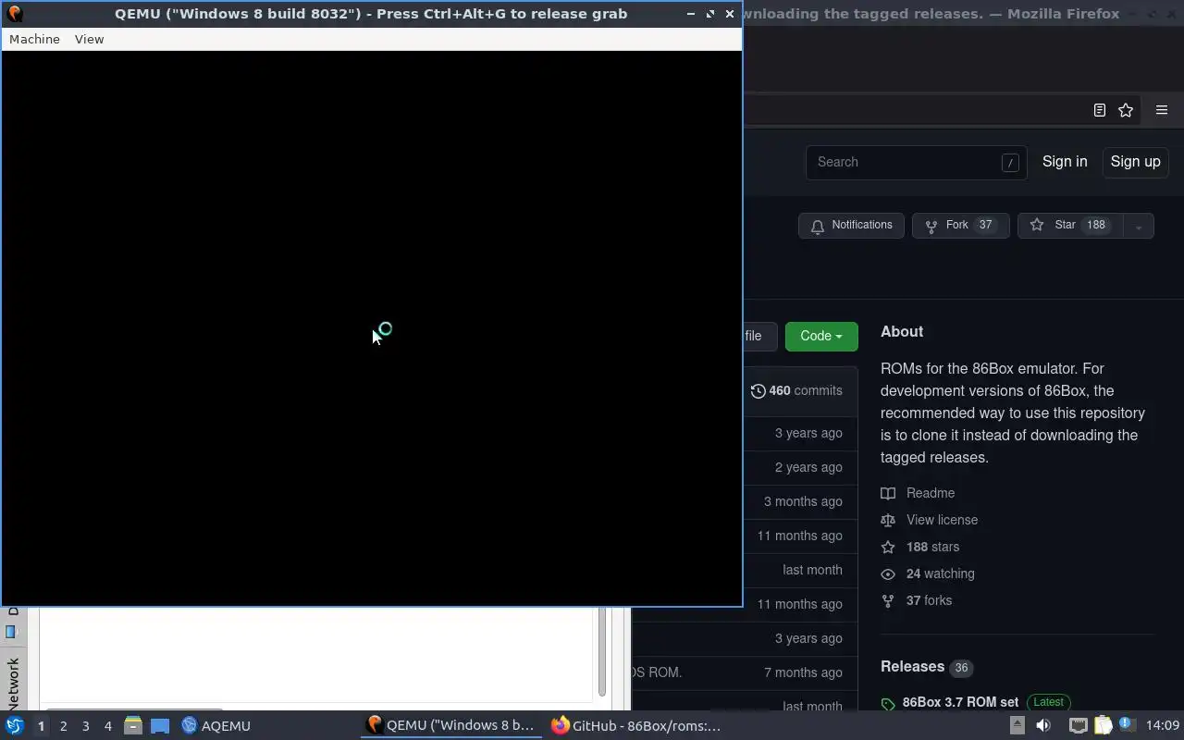1184x740 pixels.
Task: Open the 24 watching link
Action: (x=940, y=573)
